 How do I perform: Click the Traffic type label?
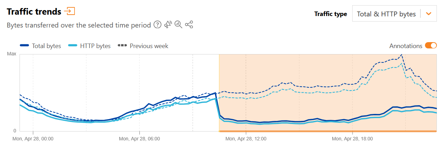[331, 14]
